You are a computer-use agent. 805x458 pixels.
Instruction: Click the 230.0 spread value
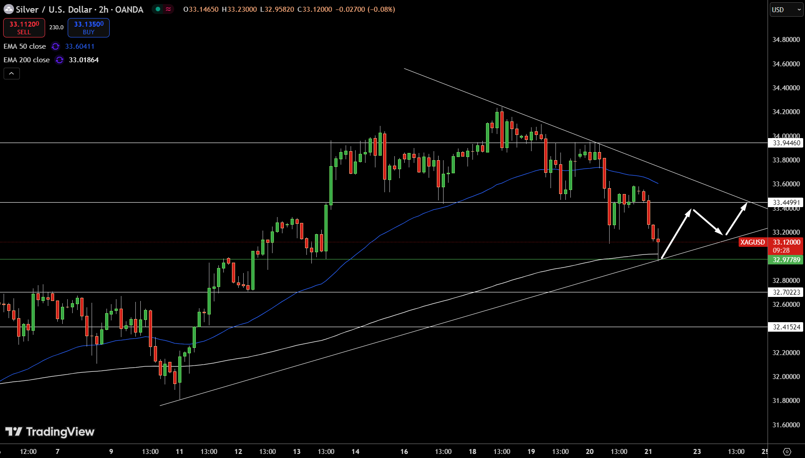tap(56, 28)
